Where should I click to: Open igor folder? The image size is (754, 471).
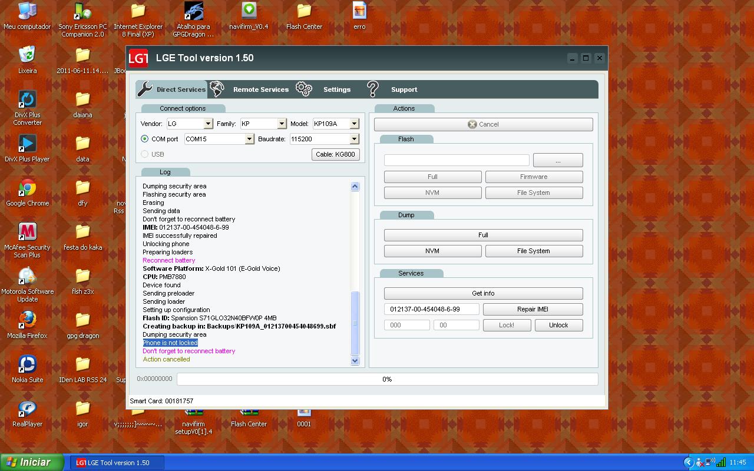(x=82, y=413)
